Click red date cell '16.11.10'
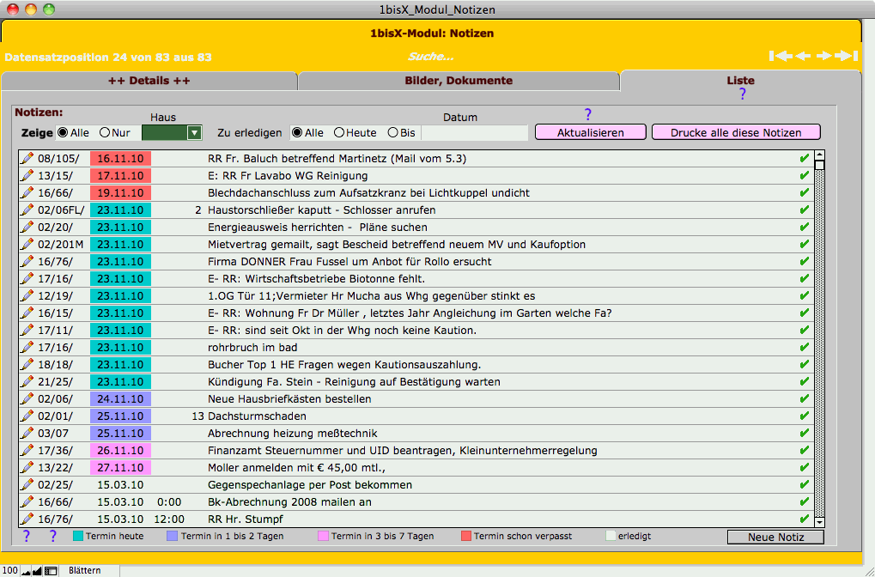Viewport: 875px width, 577px height. [x=120, y=159]
